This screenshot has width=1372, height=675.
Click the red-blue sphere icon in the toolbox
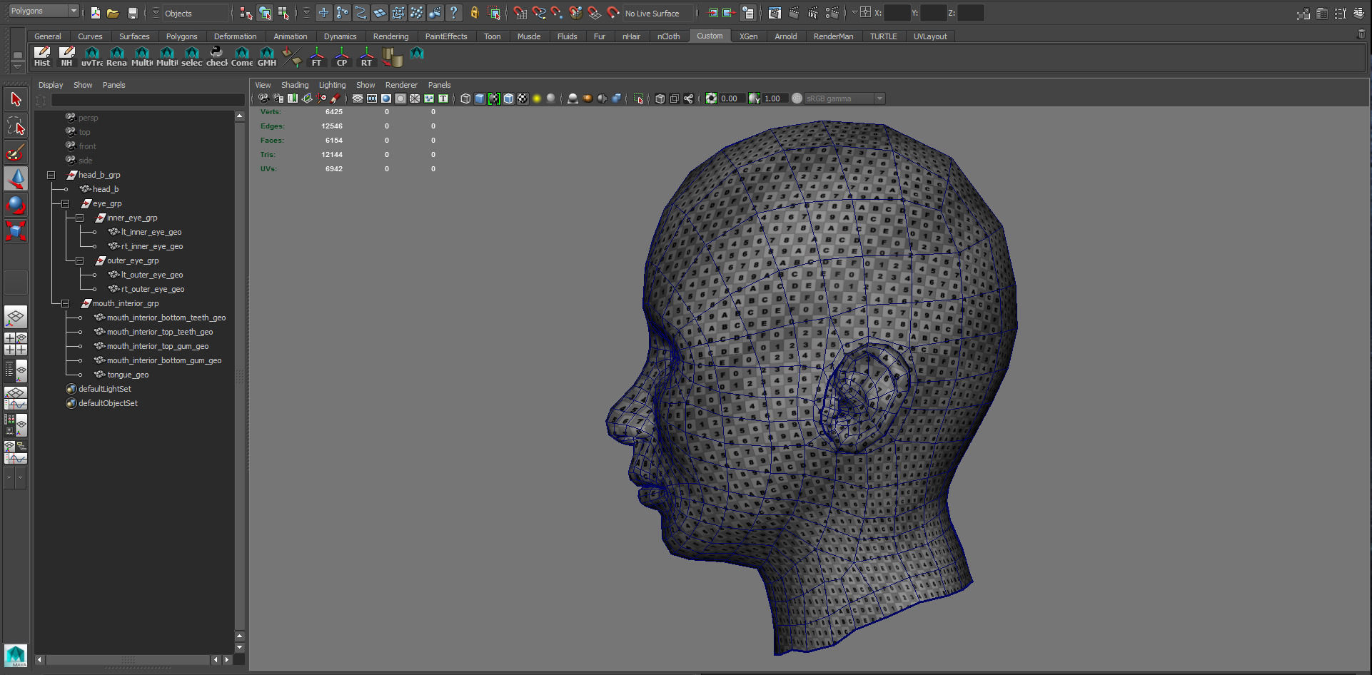point(16,205)
